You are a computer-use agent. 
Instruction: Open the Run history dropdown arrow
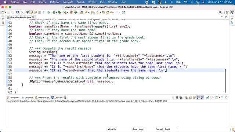[57, 12]
